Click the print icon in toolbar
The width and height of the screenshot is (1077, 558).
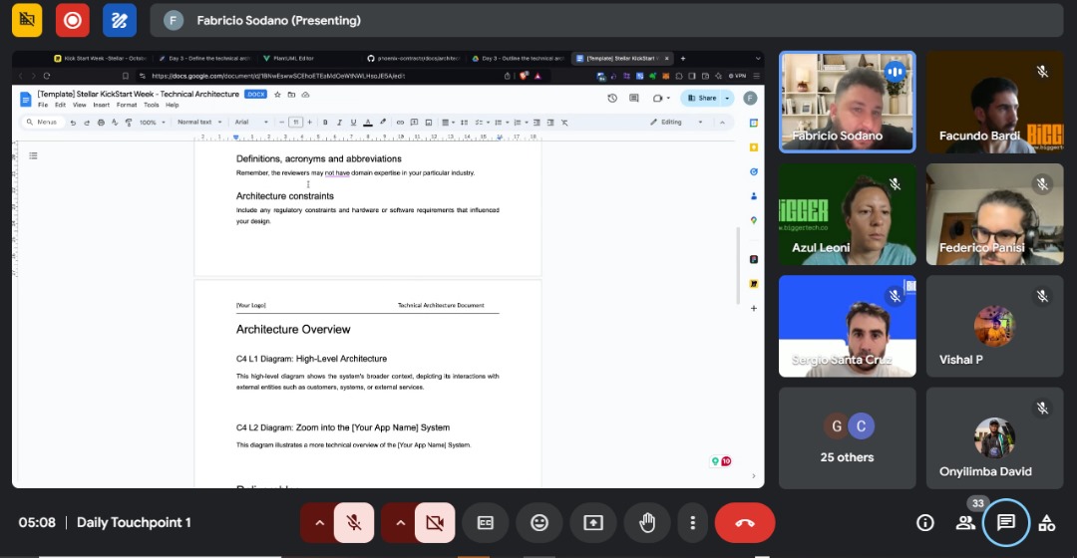pos(101,123)
